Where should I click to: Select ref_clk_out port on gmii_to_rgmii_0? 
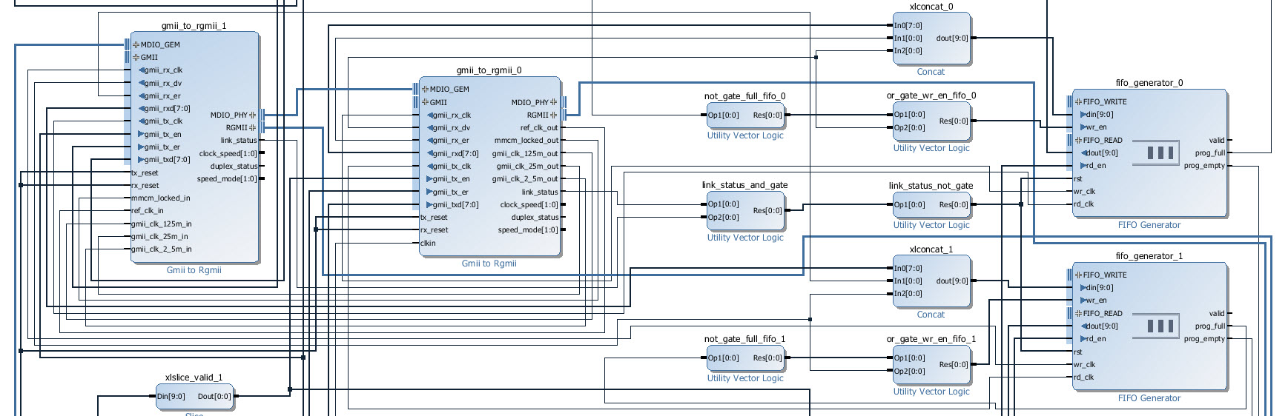539,127
